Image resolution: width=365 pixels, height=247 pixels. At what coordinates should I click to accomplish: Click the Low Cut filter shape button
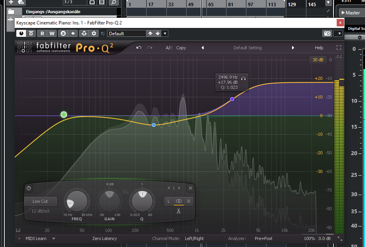[x=40, y=201]
